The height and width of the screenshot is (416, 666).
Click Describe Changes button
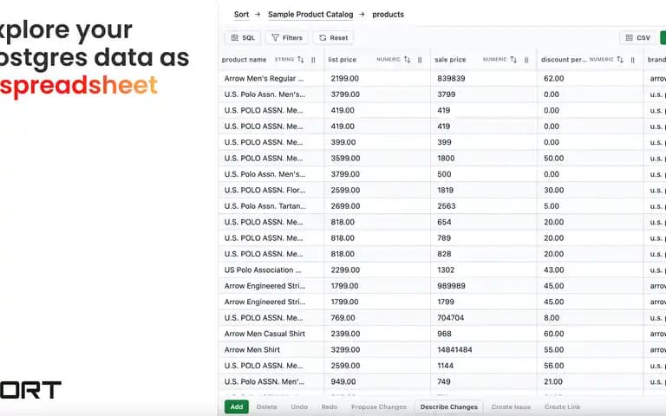[x=448, y=406]
